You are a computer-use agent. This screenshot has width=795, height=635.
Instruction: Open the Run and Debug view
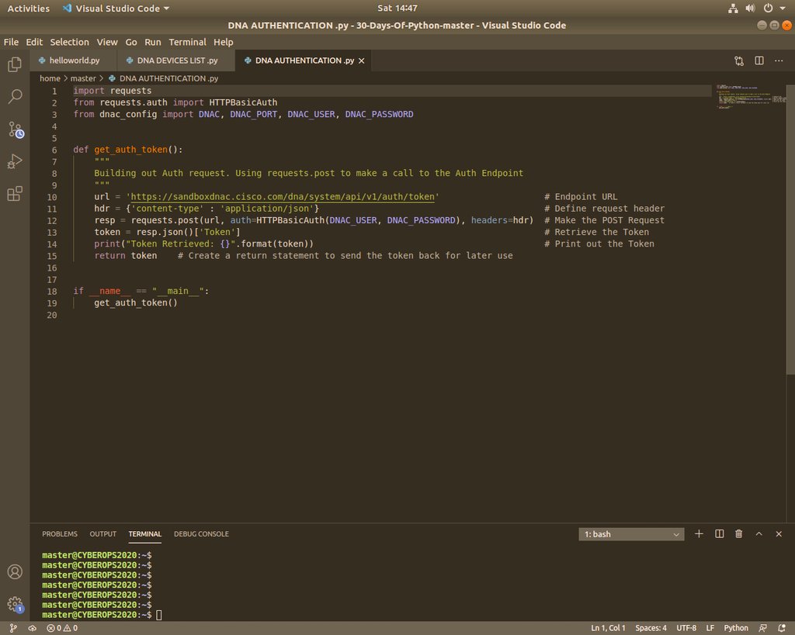[15, 161]
